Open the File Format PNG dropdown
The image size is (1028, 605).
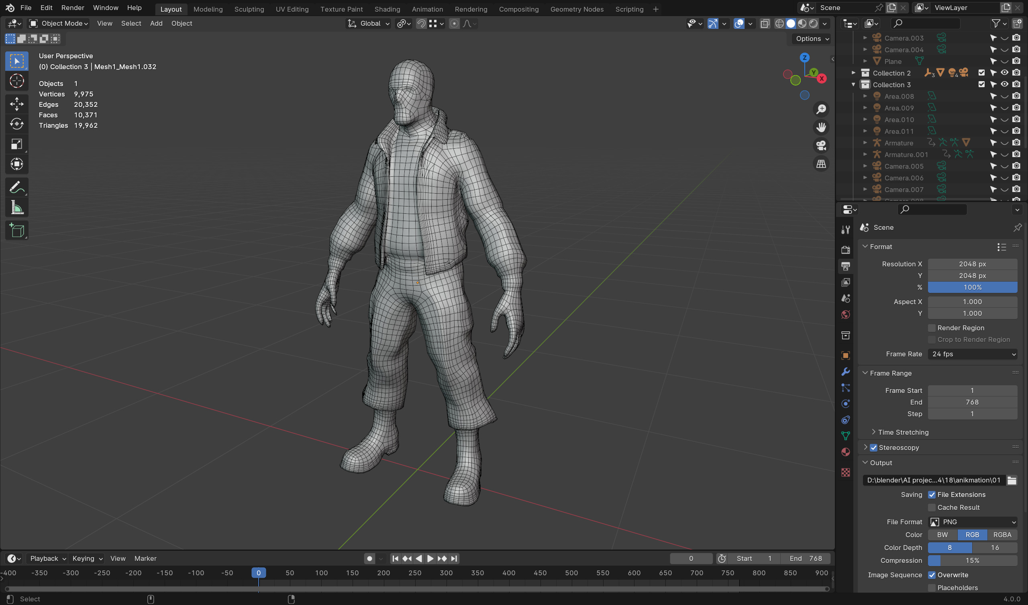tap(973, 522)
